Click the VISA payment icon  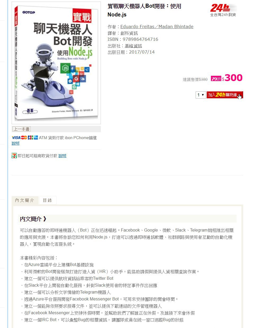(16, 138)
